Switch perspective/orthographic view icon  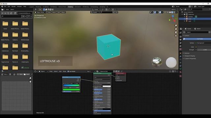(x=176, y=36)
